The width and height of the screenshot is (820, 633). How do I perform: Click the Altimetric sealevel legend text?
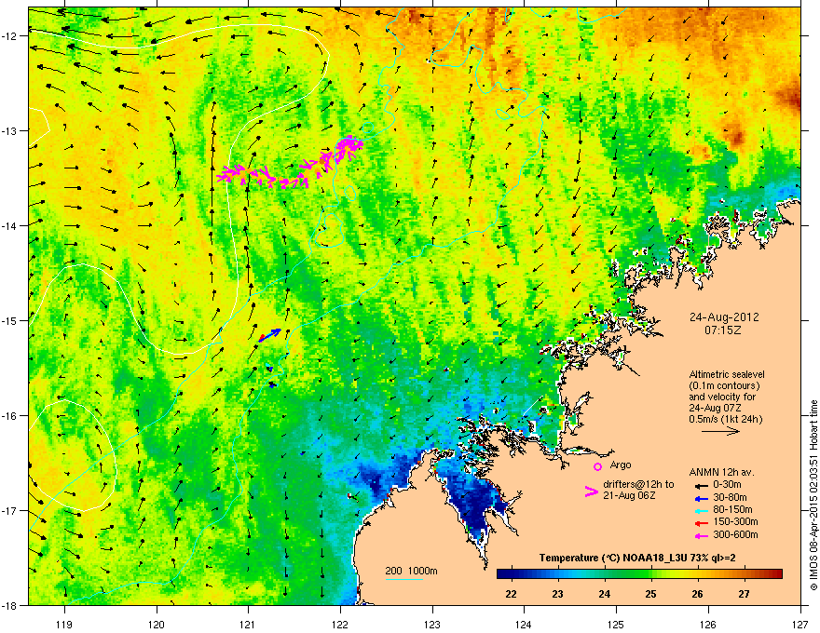point(727,374)
